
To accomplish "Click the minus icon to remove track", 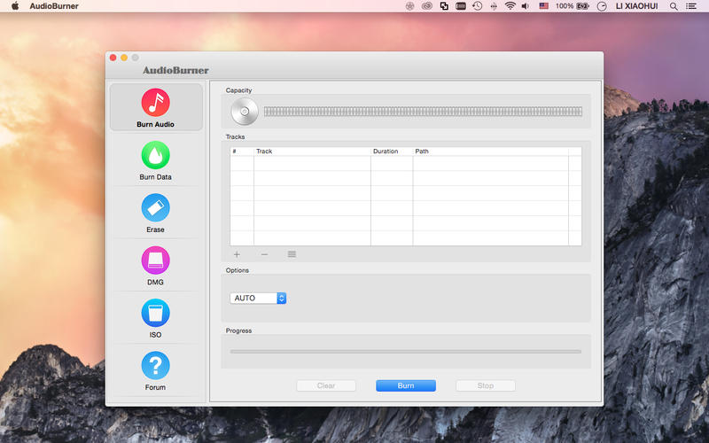I will click(x=264, y=254).
